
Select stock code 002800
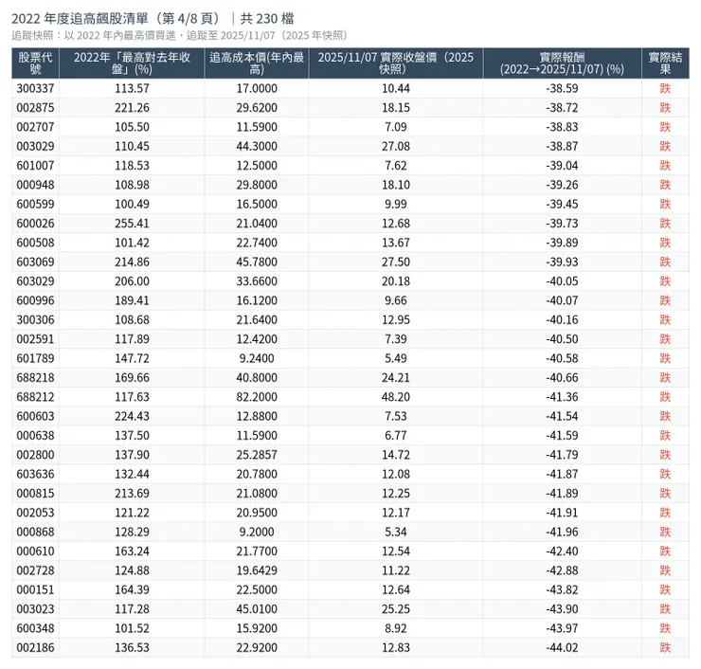point(35,455)
